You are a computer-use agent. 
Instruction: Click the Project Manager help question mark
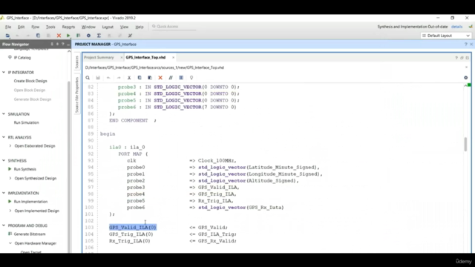click(x=466, y=44)
